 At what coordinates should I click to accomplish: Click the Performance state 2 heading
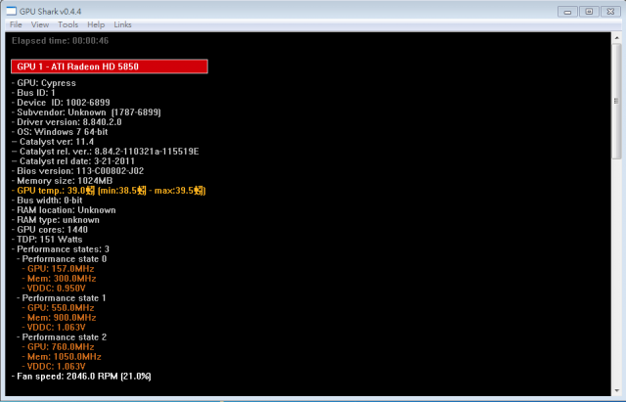pyautogui.click(x=62, y=337)
